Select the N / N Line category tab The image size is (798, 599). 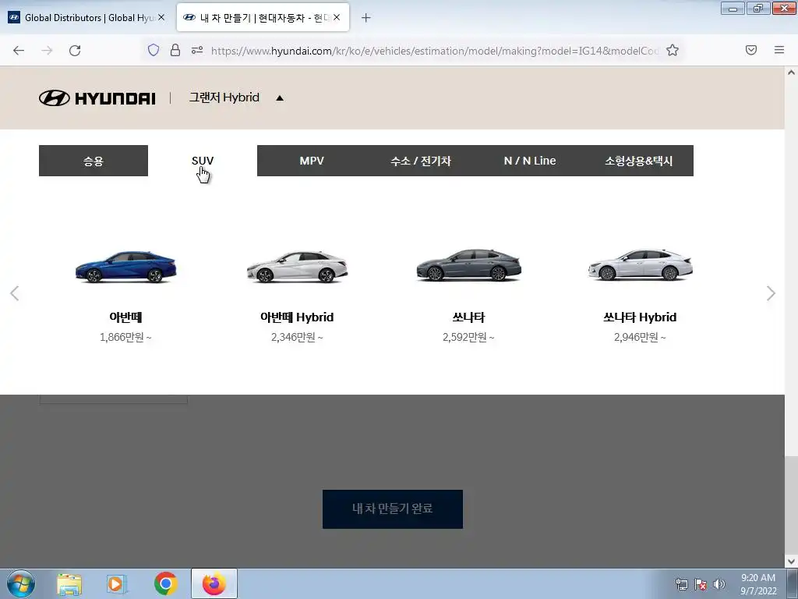[530, 161]
